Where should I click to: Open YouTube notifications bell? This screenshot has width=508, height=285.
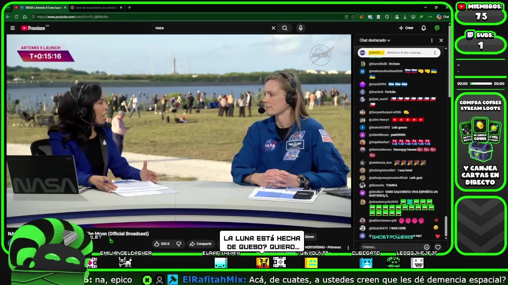[x=423, y=28]
